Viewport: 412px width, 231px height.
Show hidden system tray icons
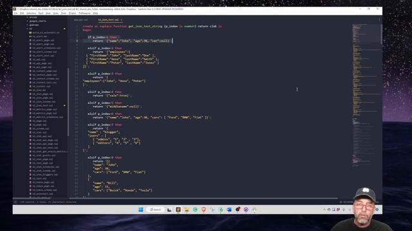coord(324,210)
